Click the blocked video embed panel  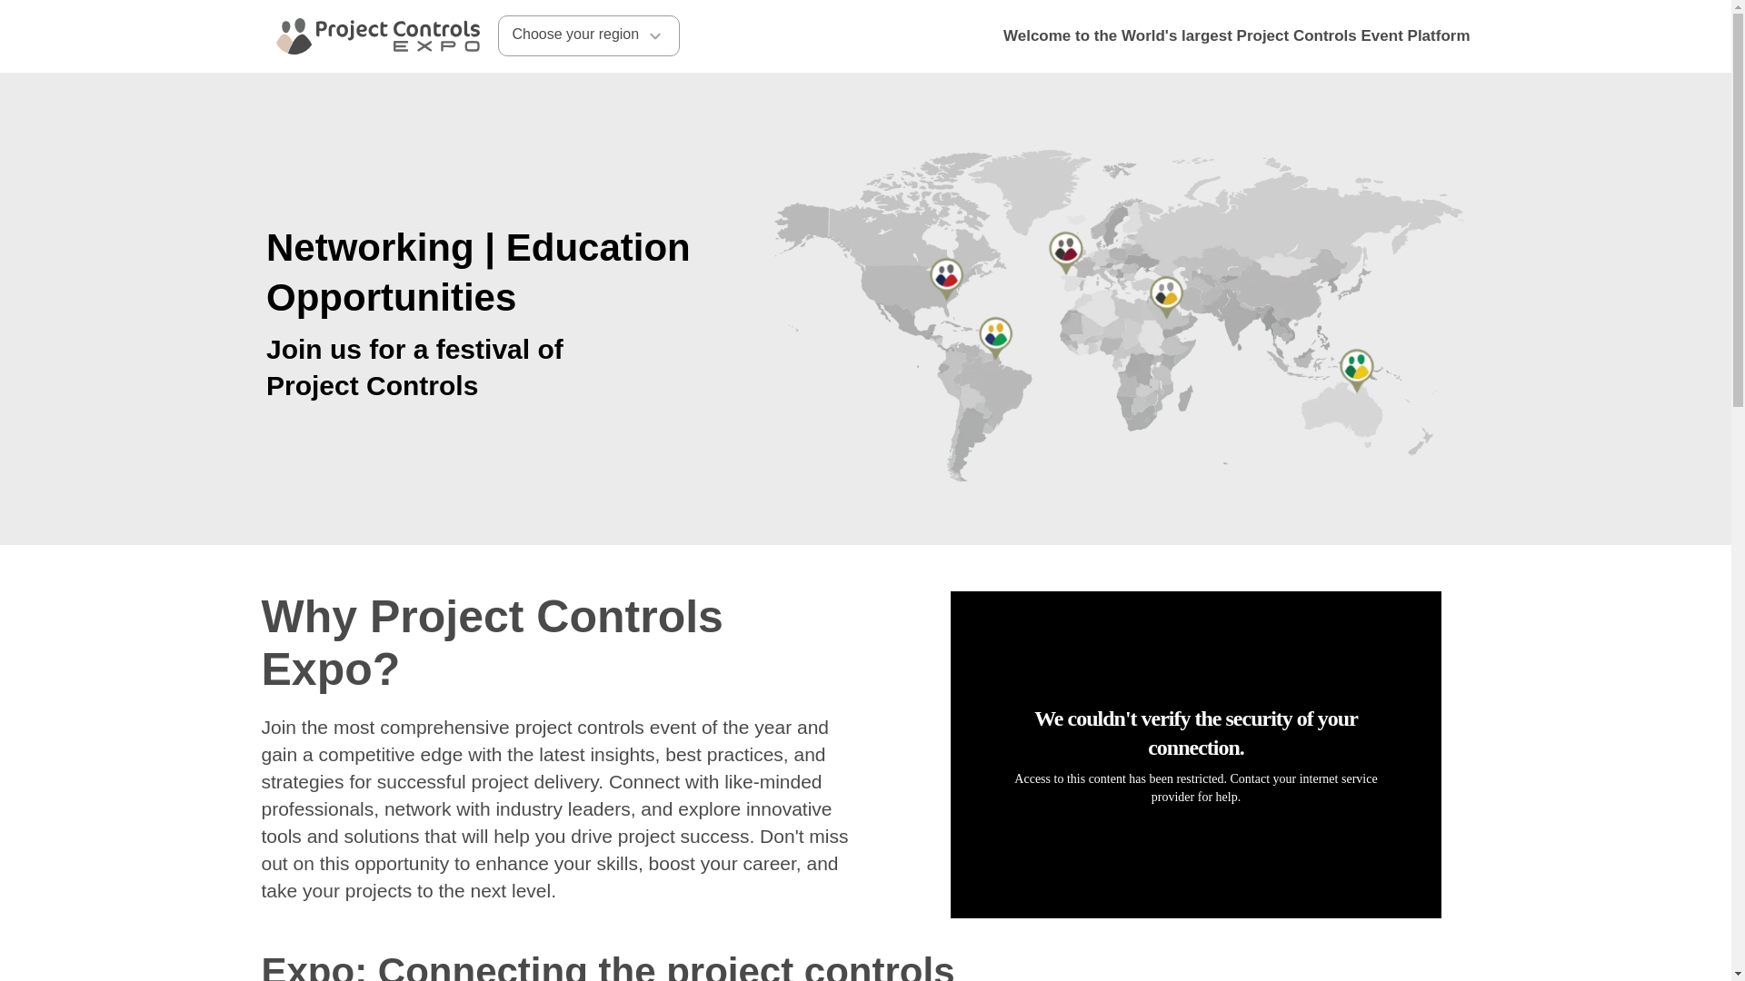pyautogui.click(x=1195, y=754)
